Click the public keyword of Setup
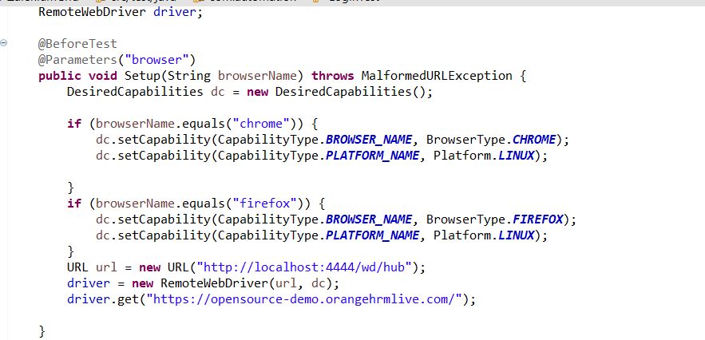 [60, 76]
